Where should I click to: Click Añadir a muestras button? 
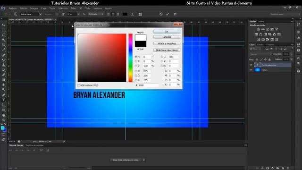[167, 43]
